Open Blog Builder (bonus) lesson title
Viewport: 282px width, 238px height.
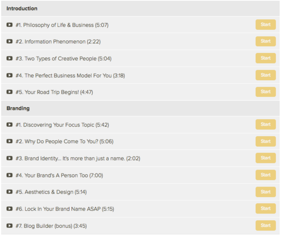tap(51, 226)
